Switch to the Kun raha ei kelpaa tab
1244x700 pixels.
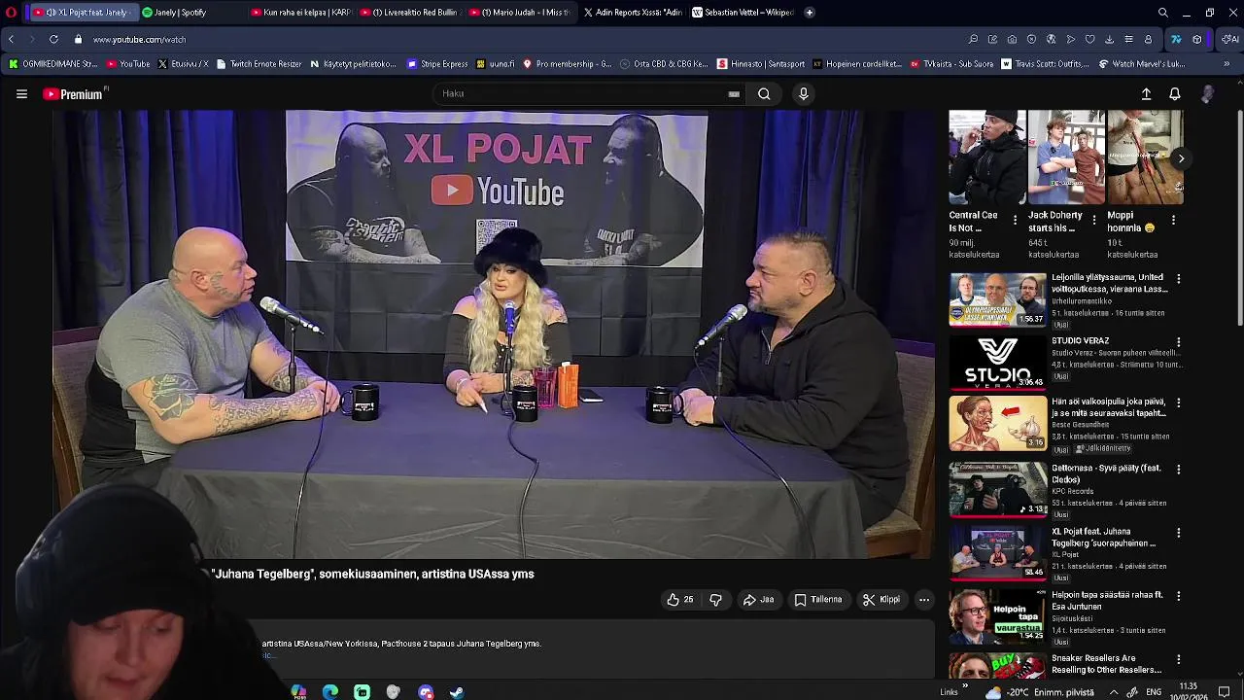tap(301, 13)
